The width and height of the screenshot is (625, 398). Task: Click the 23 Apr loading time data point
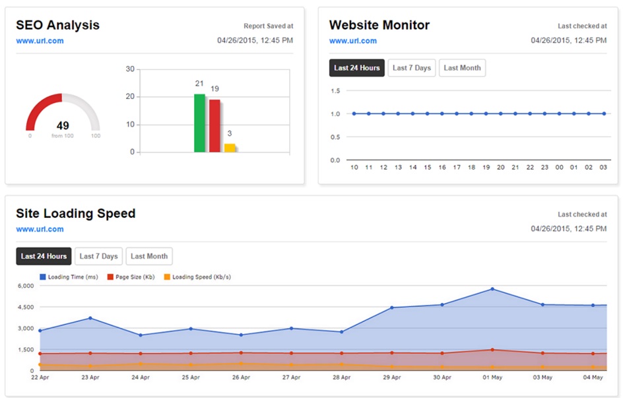click(x=90, y=318)
